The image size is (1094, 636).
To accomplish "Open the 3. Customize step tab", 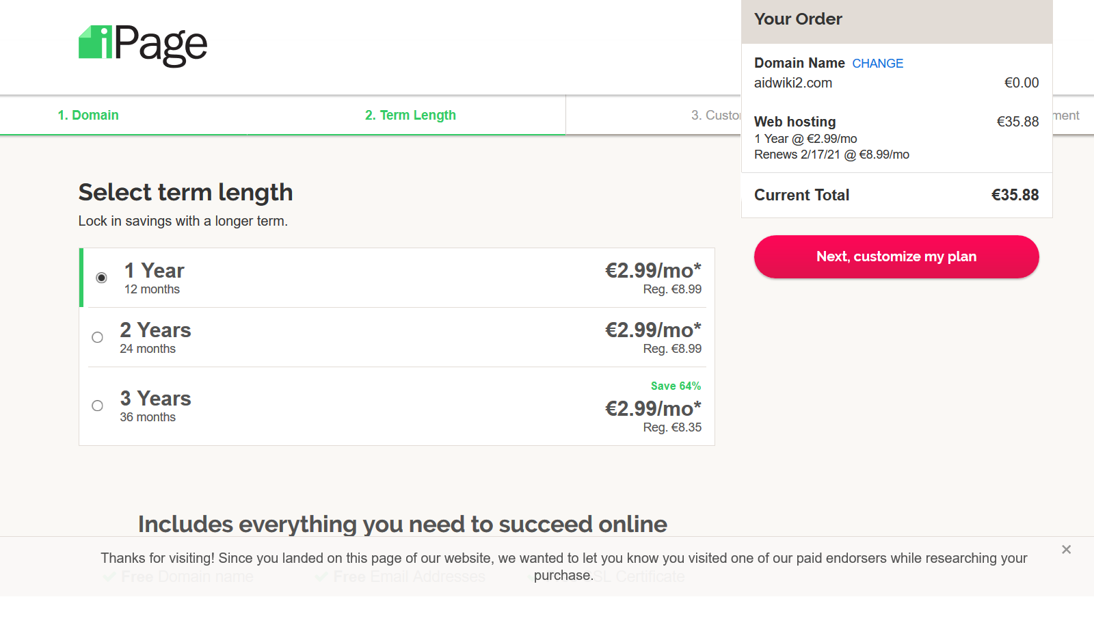I will (715, 116).
